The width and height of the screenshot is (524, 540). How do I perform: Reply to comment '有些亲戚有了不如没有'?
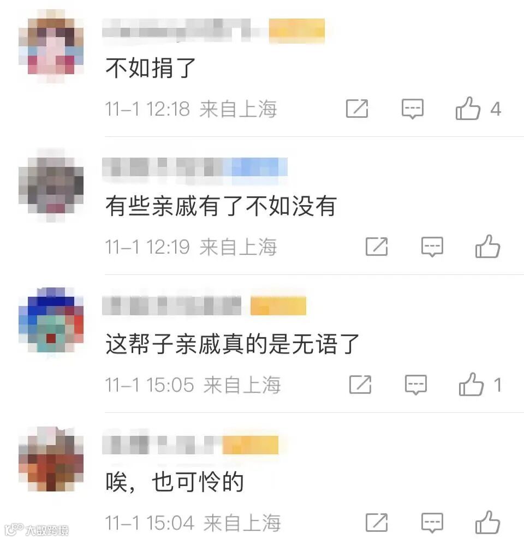click(x=432, y=247)
